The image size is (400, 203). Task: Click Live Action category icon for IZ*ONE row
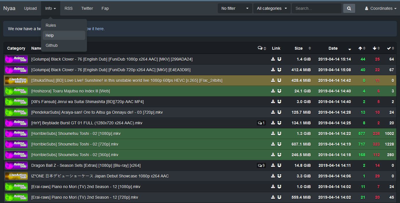pos(16,176)
